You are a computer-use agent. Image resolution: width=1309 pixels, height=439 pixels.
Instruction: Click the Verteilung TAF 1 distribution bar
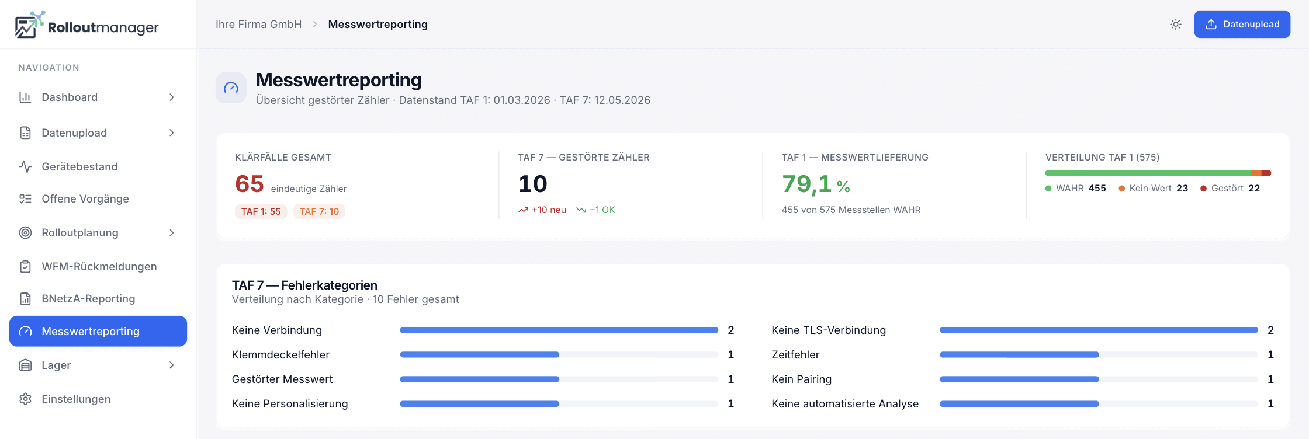(x=1158, y=173)
